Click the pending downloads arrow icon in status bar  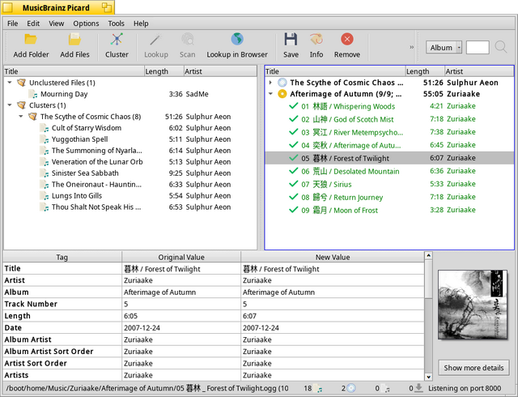[x=419, y=388]
